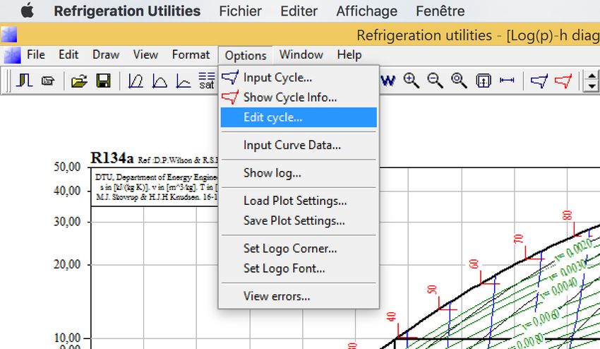Screen dimensions: 600x349
Task: Click the blue input cycle toolbar icon
Action: [539, 81]
